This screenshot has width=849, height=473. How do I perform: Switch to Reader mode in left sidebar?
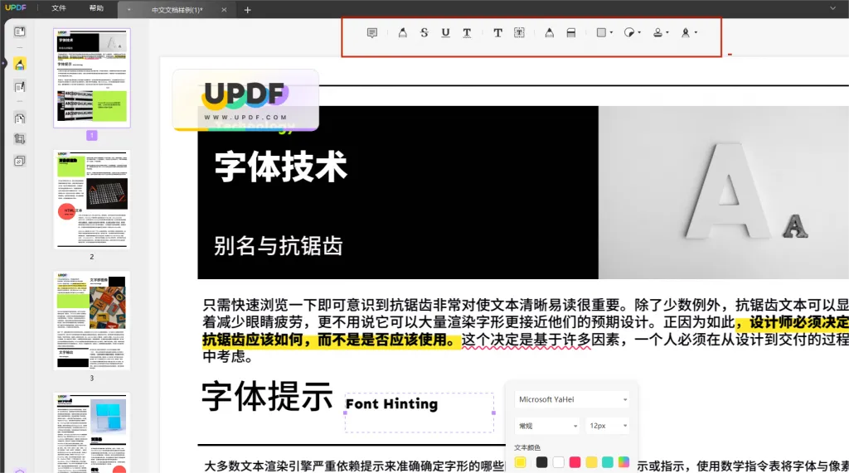20,32
